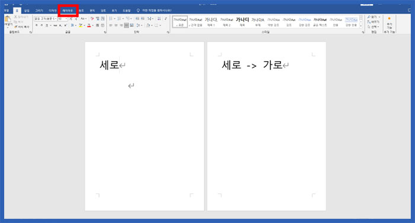Viewport: 415px width, 223px height.
Task: Expand the Styles gallery More arrow
Action: pyautogui.click(x=360, y=26)
